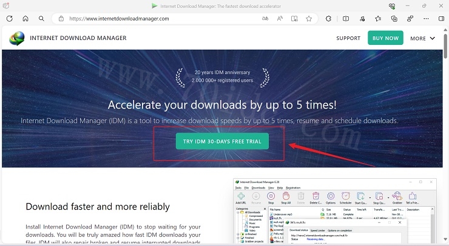Expand the MORE menu in site header
Image resolution: width=449 pixels, height=246 pixels.
tap(423, 38)
